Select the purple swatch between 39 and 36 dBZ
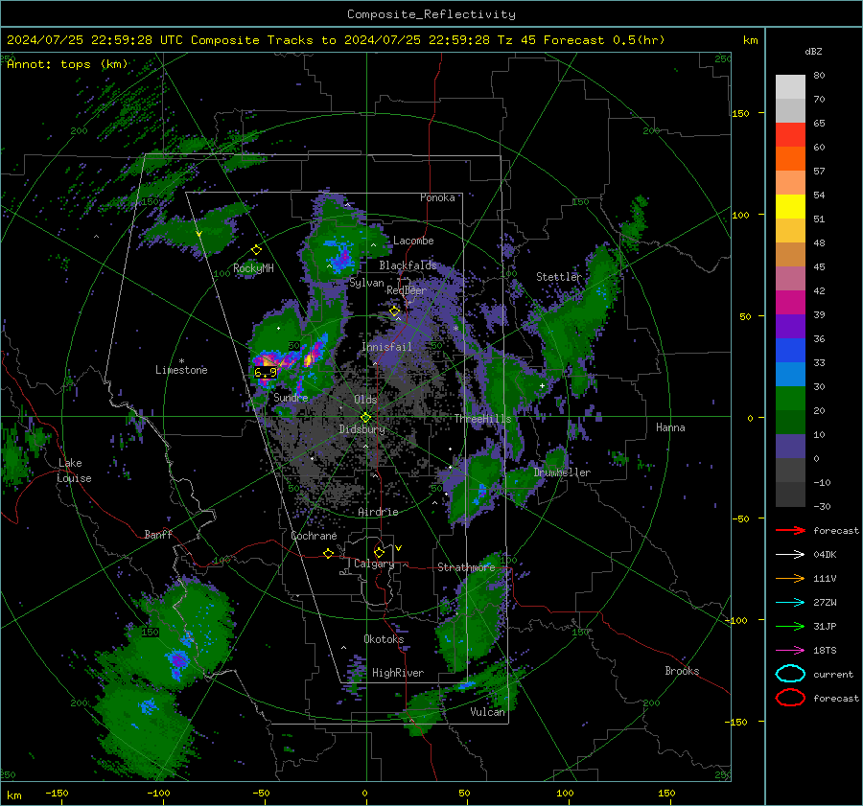The image size is (863, 806). tap(790, 327)
